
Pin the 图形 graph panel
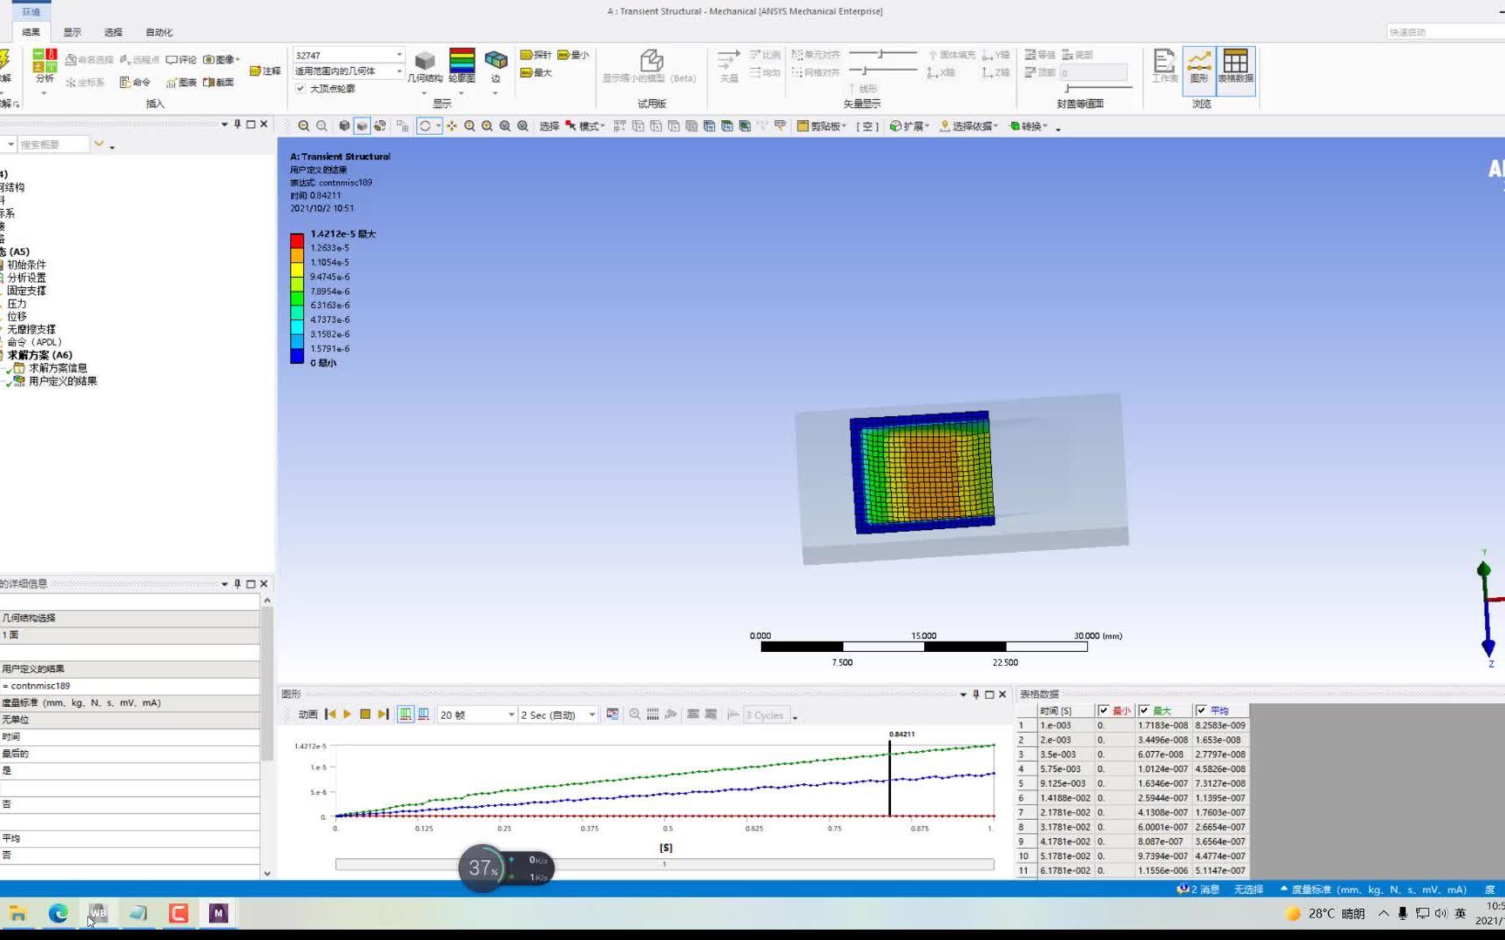pos(975,695)
